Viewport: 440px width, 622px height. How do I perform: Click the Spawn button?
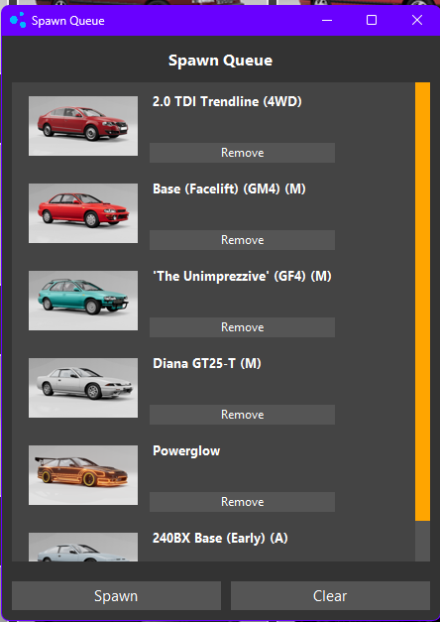pos(116,596)
